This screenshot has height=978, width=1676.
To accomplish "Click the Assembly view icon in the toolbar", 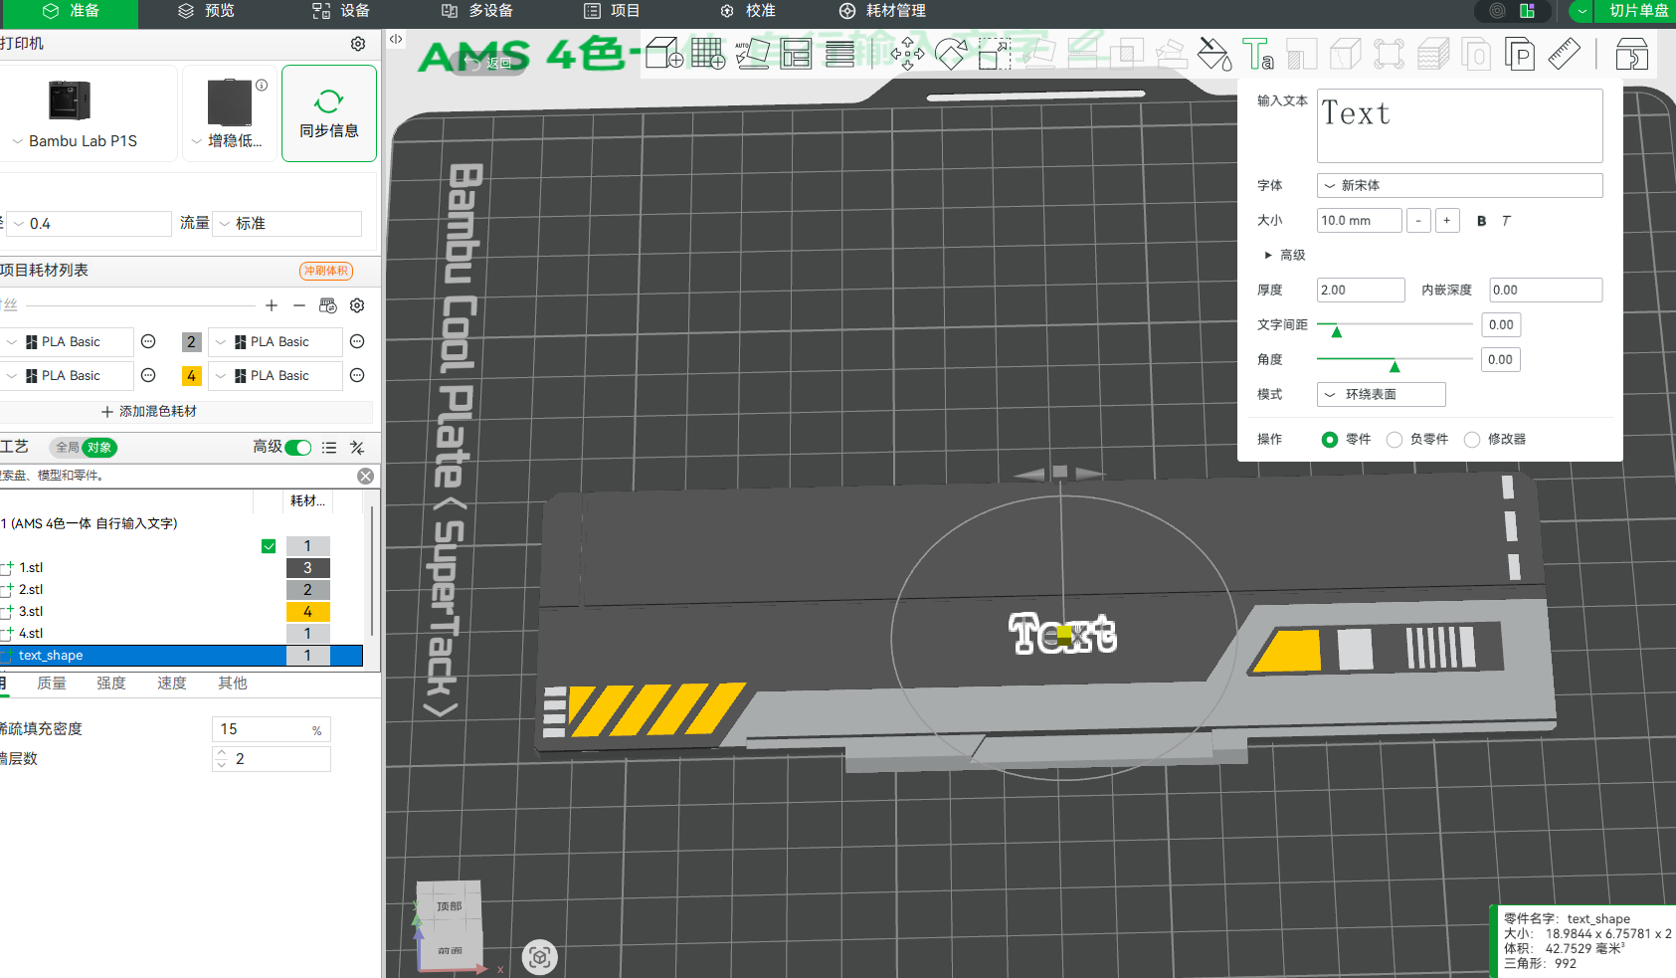I will point(1631,53).
